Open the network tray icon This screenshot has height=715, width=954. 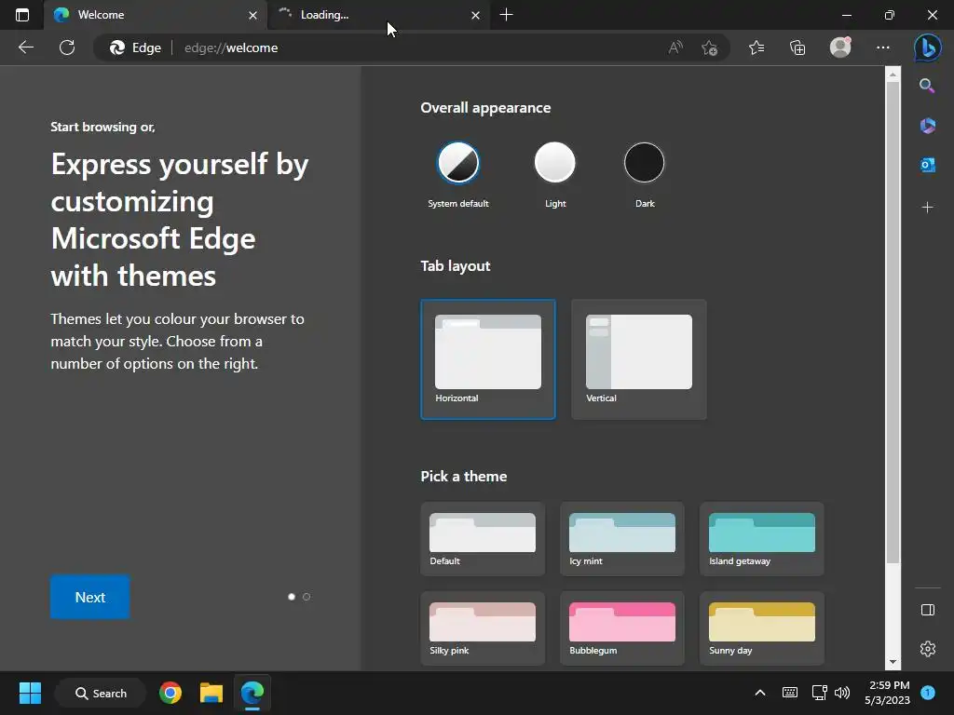click(x=819, y=693)
